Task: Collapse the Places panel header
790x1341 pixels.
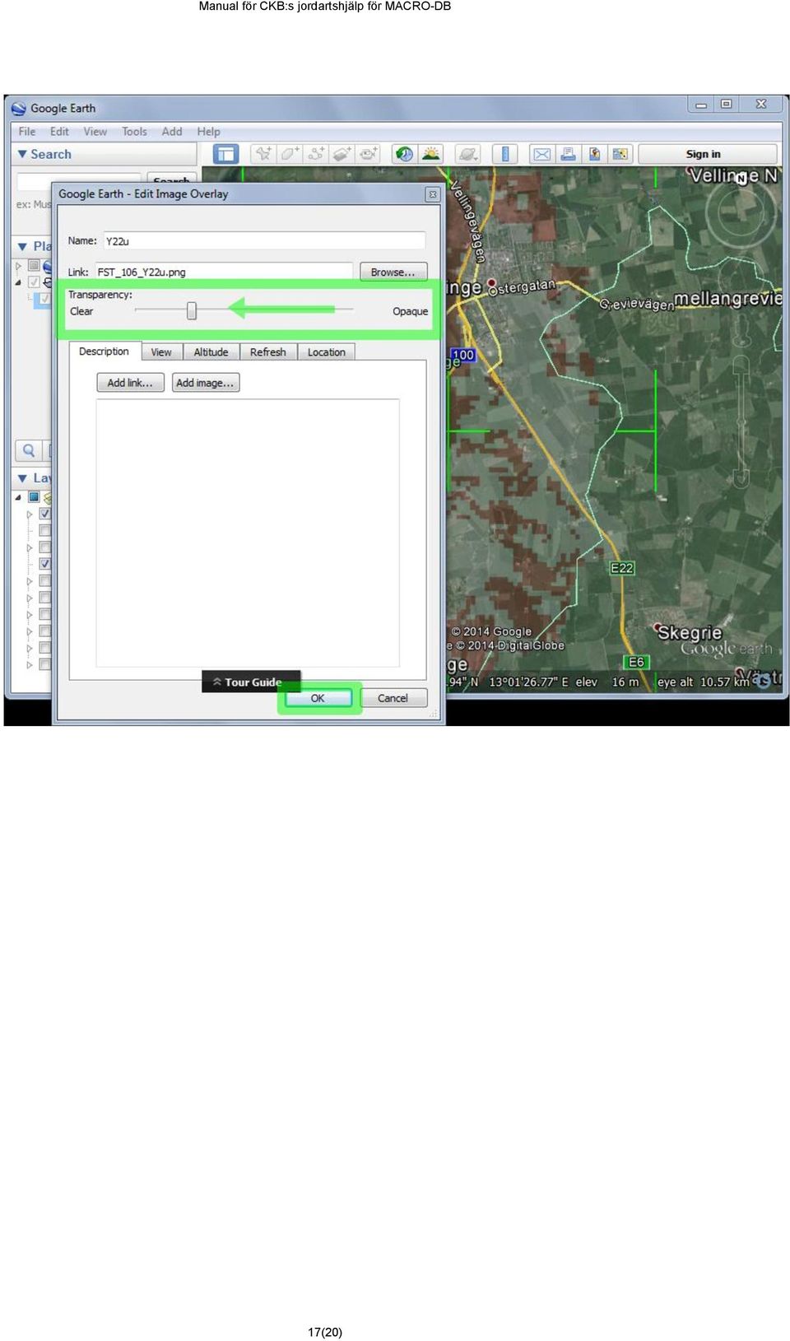Action: click(x=22, y=246)
